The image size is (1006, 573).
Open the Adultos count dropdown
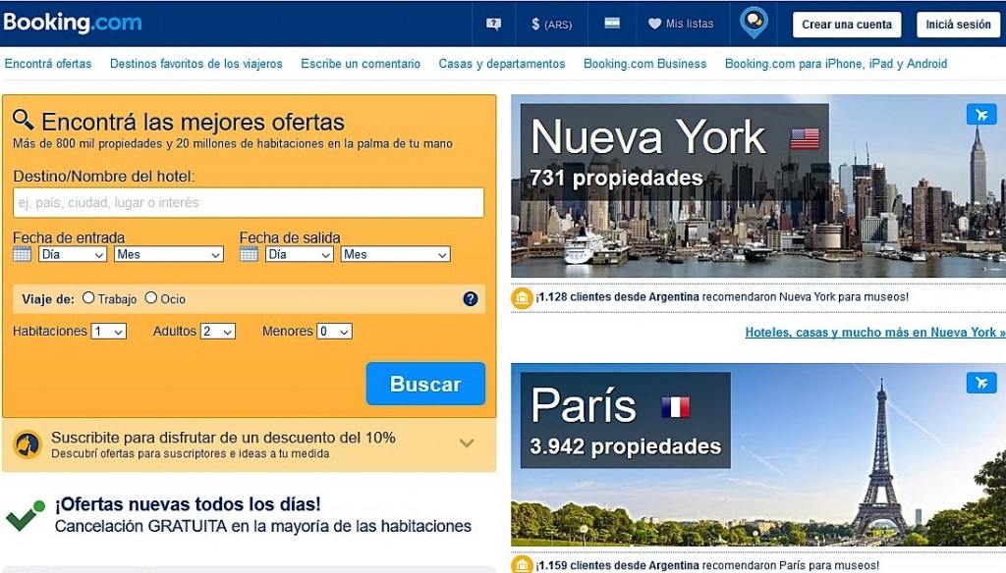coord(218,332)
